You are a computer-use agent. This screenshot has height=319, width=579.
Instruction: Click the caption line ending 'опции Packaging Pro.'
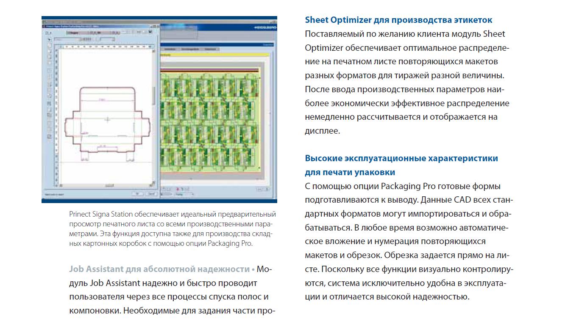[161, 243]
